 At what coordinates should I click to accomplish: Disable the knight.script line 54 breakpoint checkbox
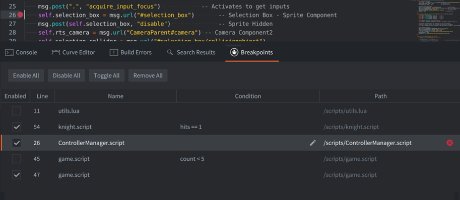(x=17, y=127)
